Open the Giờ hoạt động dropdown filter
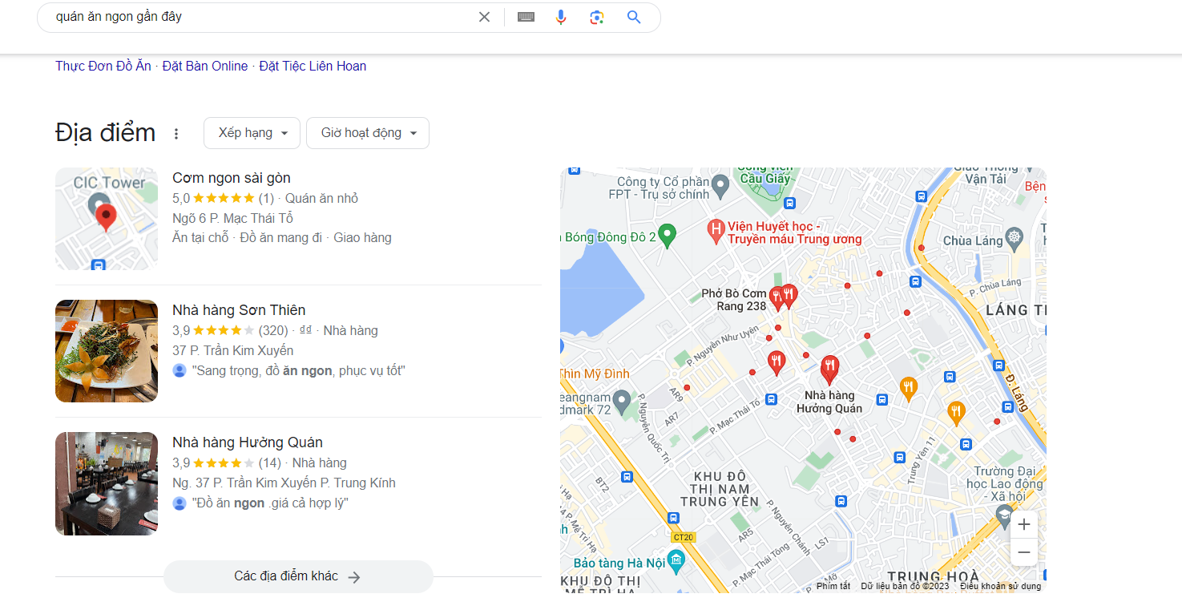Screen dimensions: 1182x614 [368, 133]
